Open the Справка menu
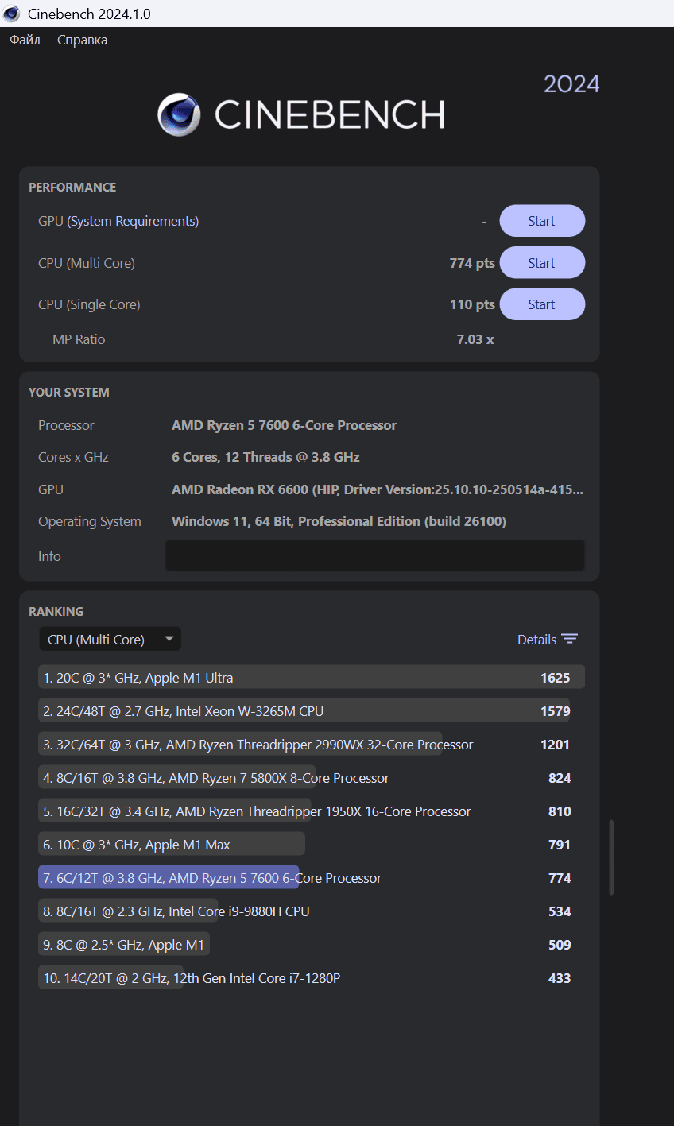Image resolution: width=674 pixels, height=1126 pixels. point(82,40)
